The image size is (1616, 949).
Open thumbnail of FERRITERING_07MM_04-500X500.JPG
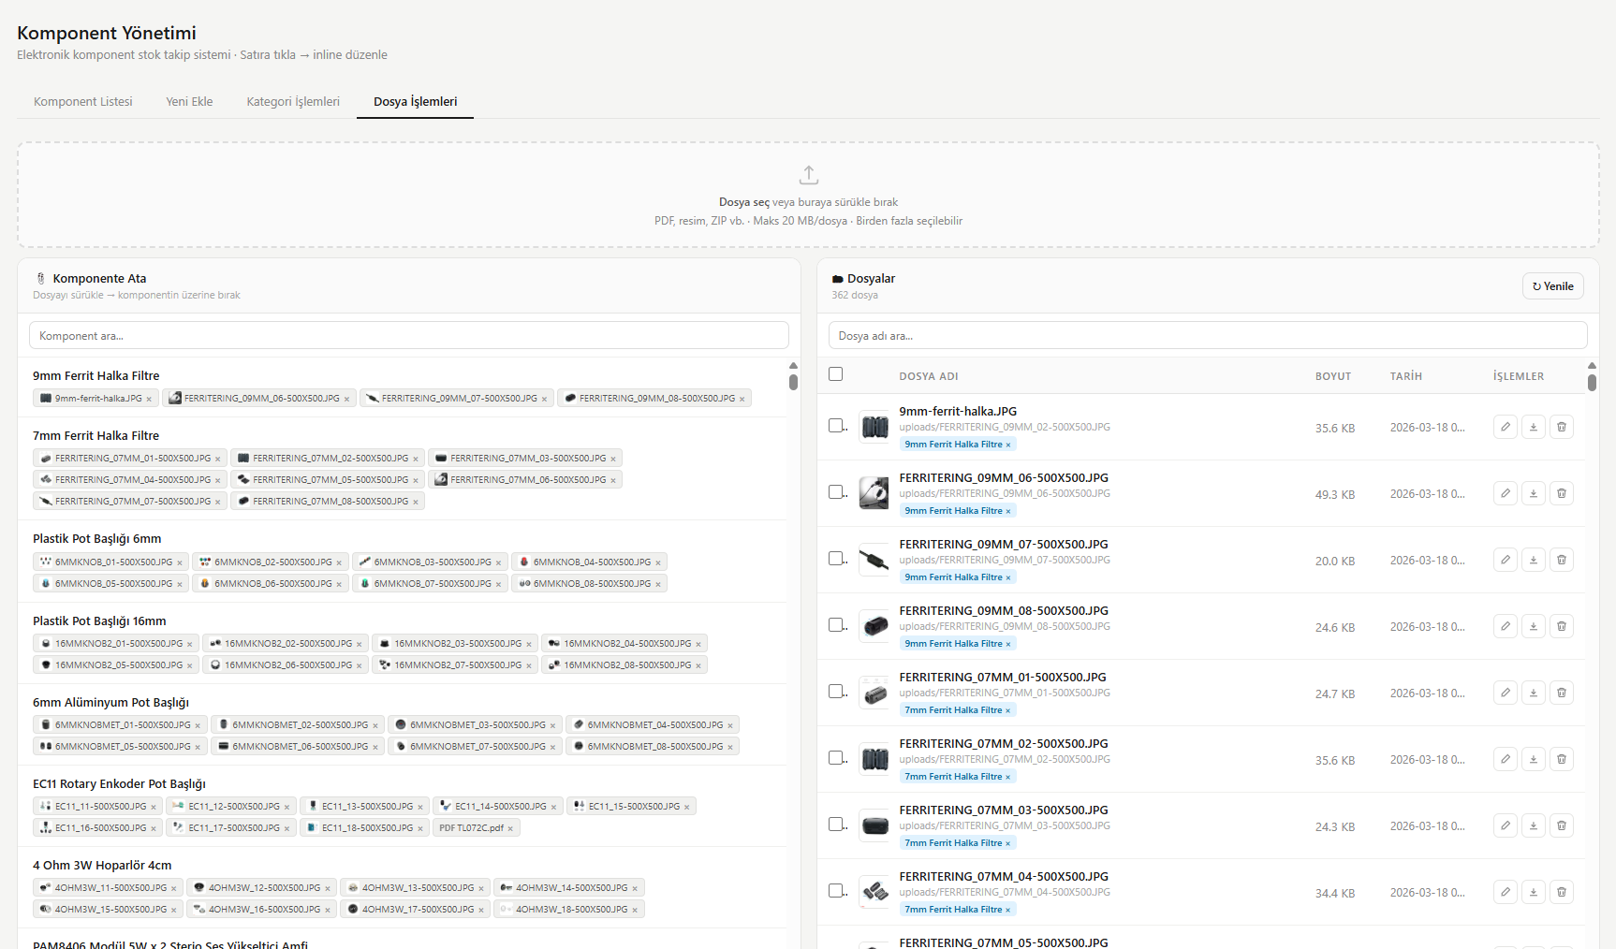[x=874, y=892]
